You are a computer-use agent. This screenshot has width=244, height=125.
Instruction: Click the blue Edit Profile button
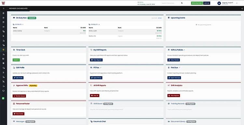coord(18,78)
